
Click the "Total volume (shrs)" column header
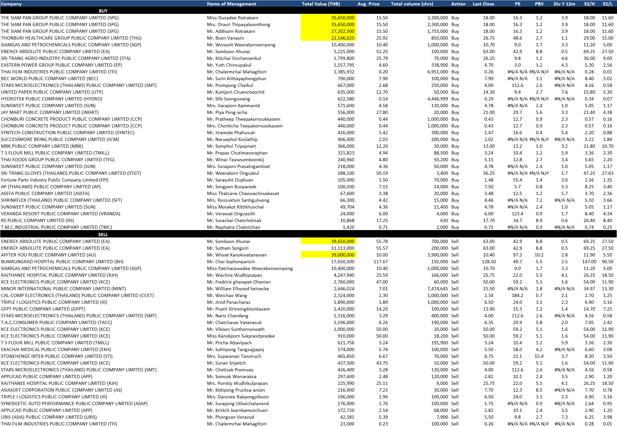pos(412,4)
